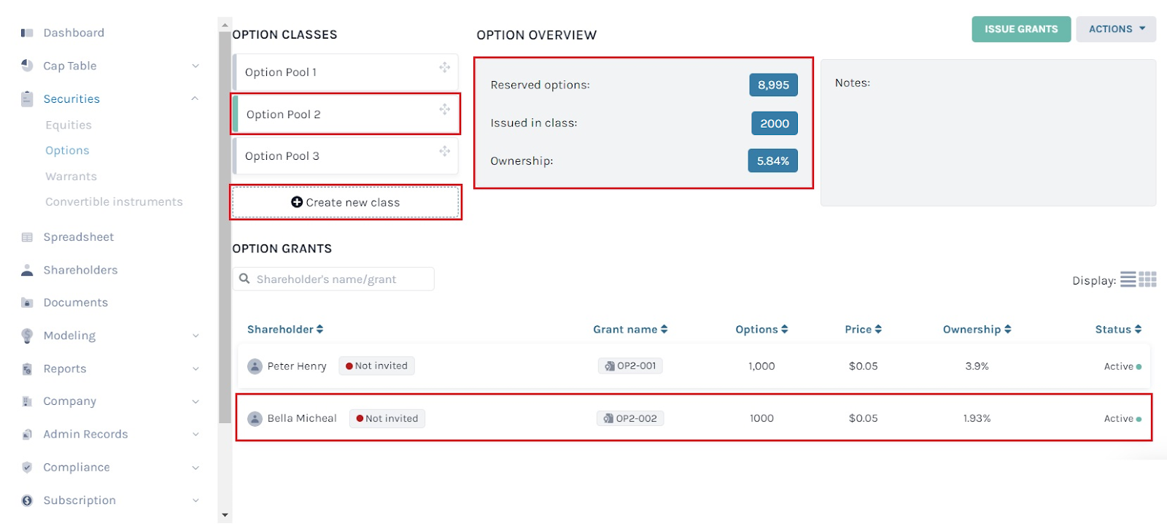
Task: Click the Ownership value 5.84%
Action: coord(772,161)
